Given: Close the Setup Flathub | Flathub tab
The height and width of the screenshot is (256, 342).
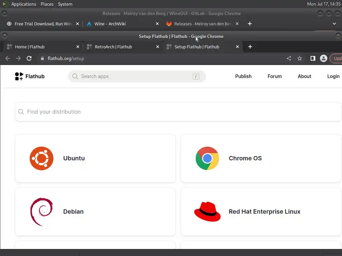Looking at the screenshot, I should 237,47.
